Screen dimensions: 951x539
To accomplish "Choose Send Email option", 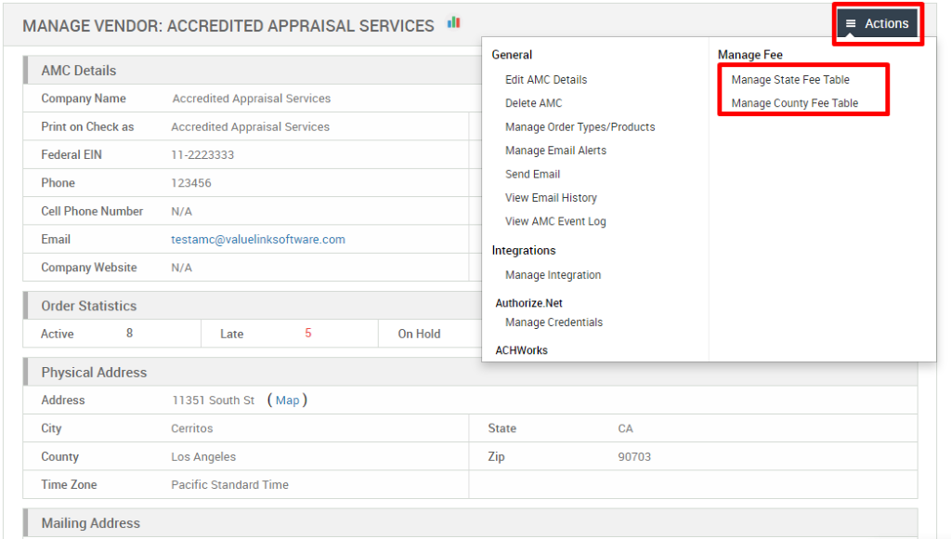I will [532, 174].
